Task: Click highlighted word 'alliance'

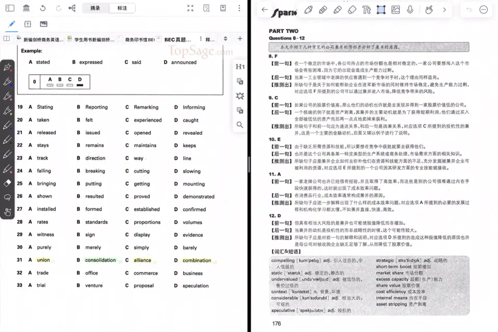Action: (142, 260)
